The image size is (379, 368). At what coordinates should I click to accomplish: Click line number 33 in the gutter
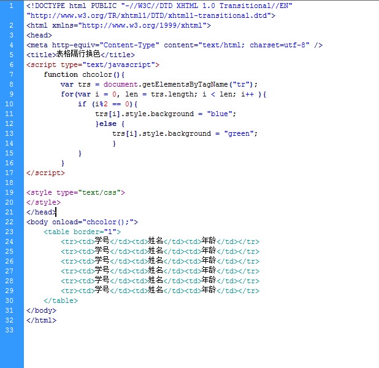[x=9, y=331]
